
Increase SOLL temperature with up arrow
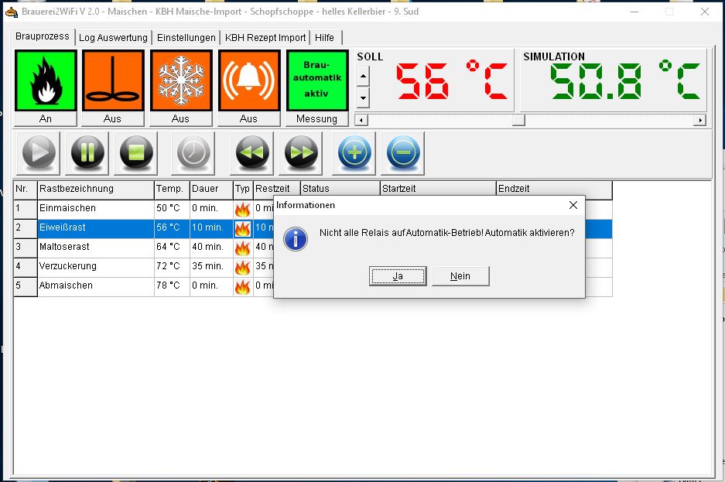point(363,76)
